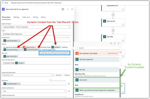The height and width of the screenshot is (99, 150).
Task: Collapse When a purchase document approval section
Action: click(x=97, y=90)
